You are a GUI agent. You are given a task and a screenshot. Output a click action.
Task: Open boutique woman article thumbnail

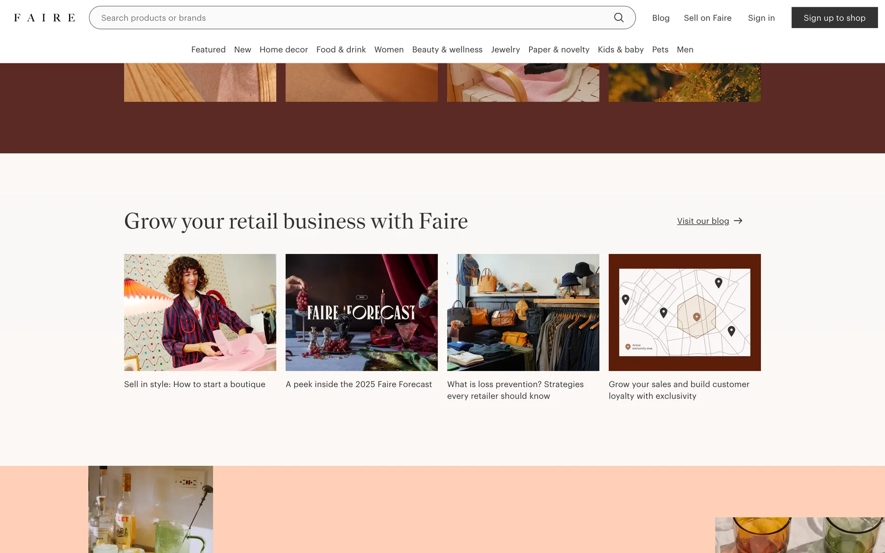coord(200,312)
